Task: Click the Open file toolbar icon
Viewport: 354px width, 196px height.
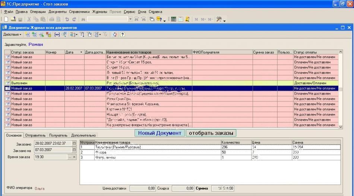Action: pos(13,19)
